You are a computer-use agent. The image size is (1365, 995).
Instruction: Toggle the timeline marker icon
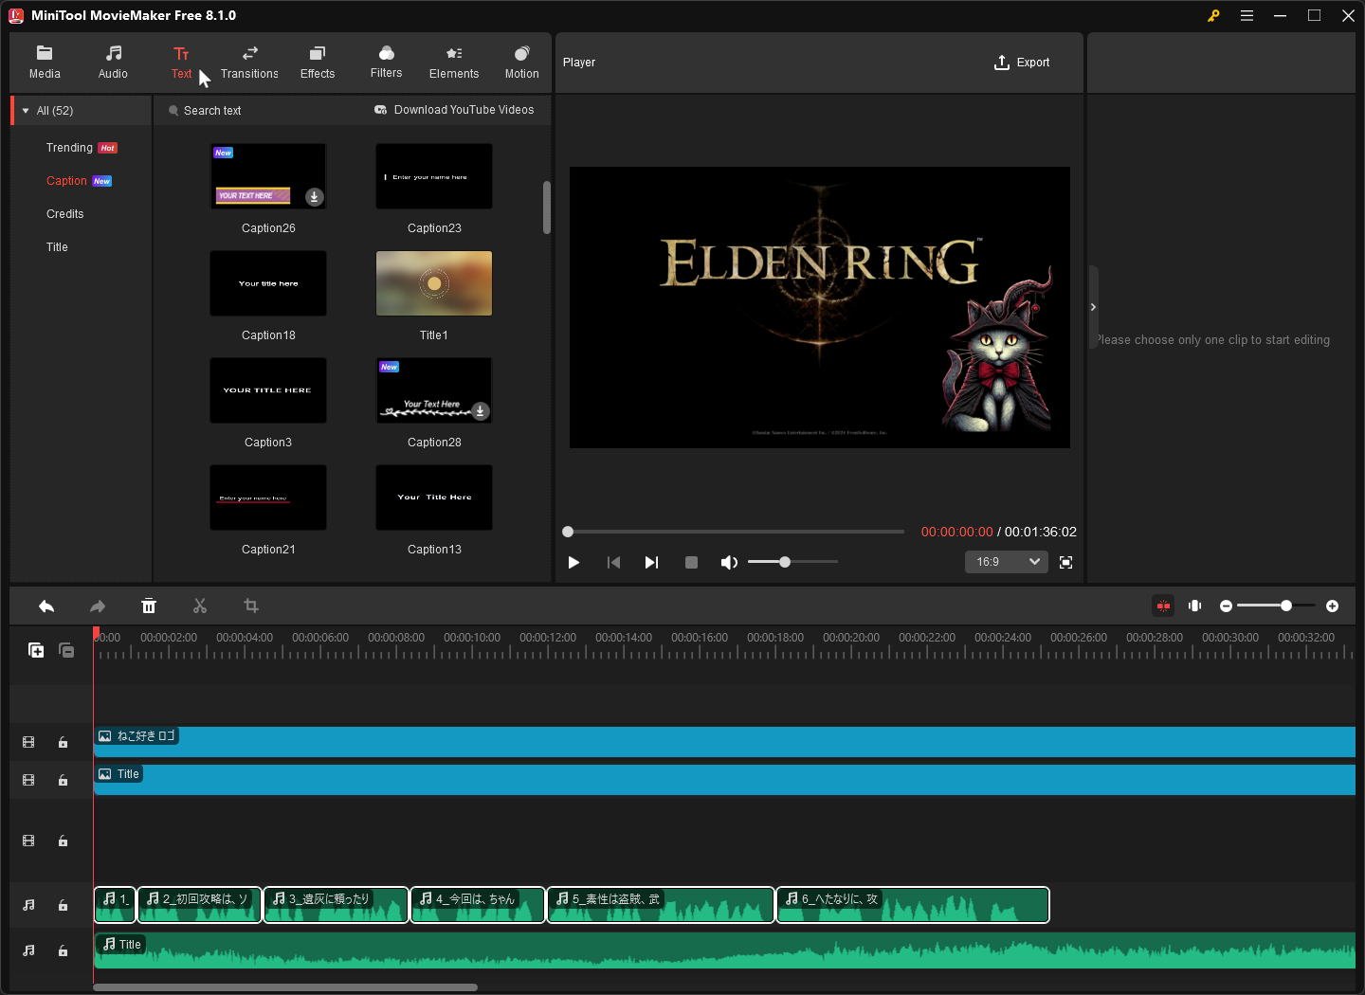pyautogui.click(x=1195, y=606)
